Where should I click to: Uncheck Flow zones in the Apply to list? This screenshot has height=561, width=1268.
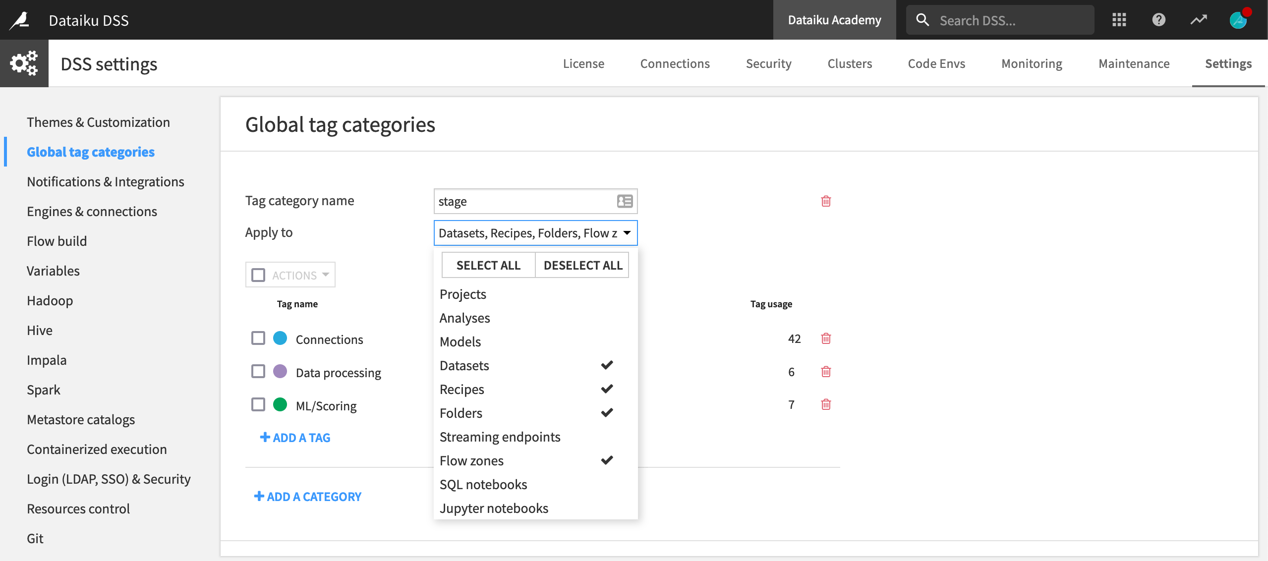coord(535,460)
